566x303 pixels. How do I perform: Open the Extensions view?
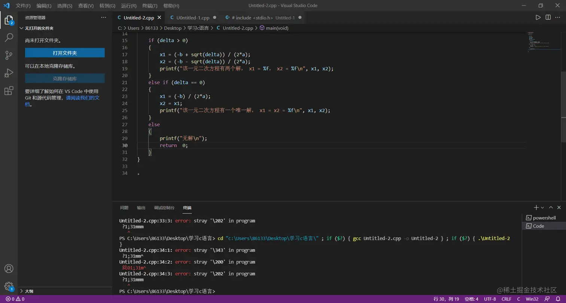pyautogui.click(x=9, y=91)
